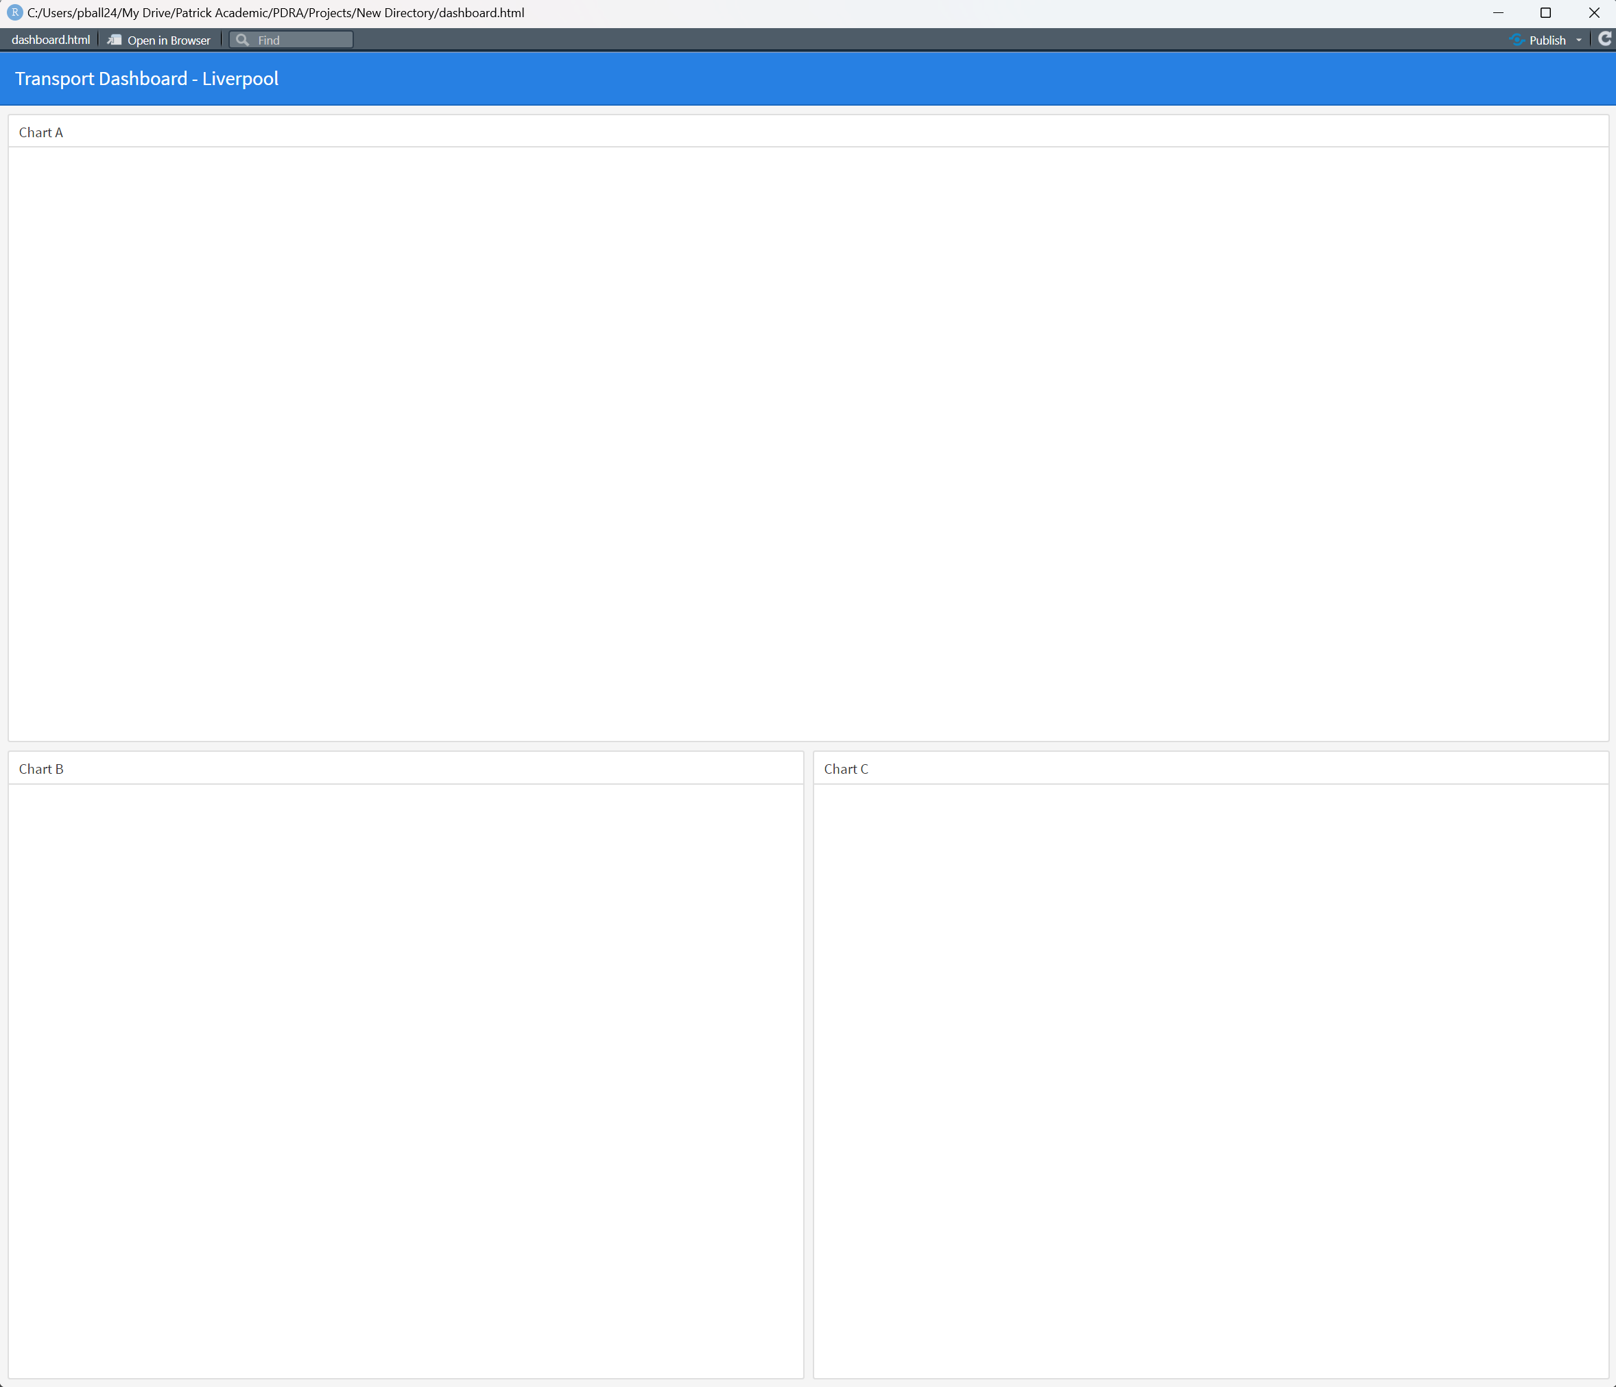Close the dashboard viewer window

(x=1594, y=12)
